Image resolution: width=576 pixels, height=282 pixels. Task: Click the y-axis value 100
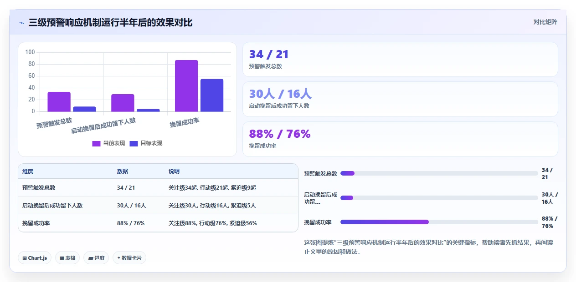click(30, 52)
